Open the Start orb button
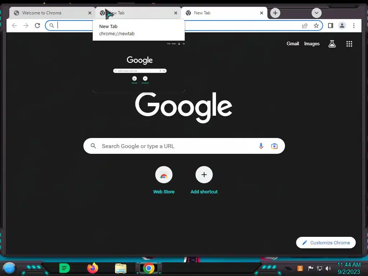This screenshot has height=276, width=368. click(9, 268)
